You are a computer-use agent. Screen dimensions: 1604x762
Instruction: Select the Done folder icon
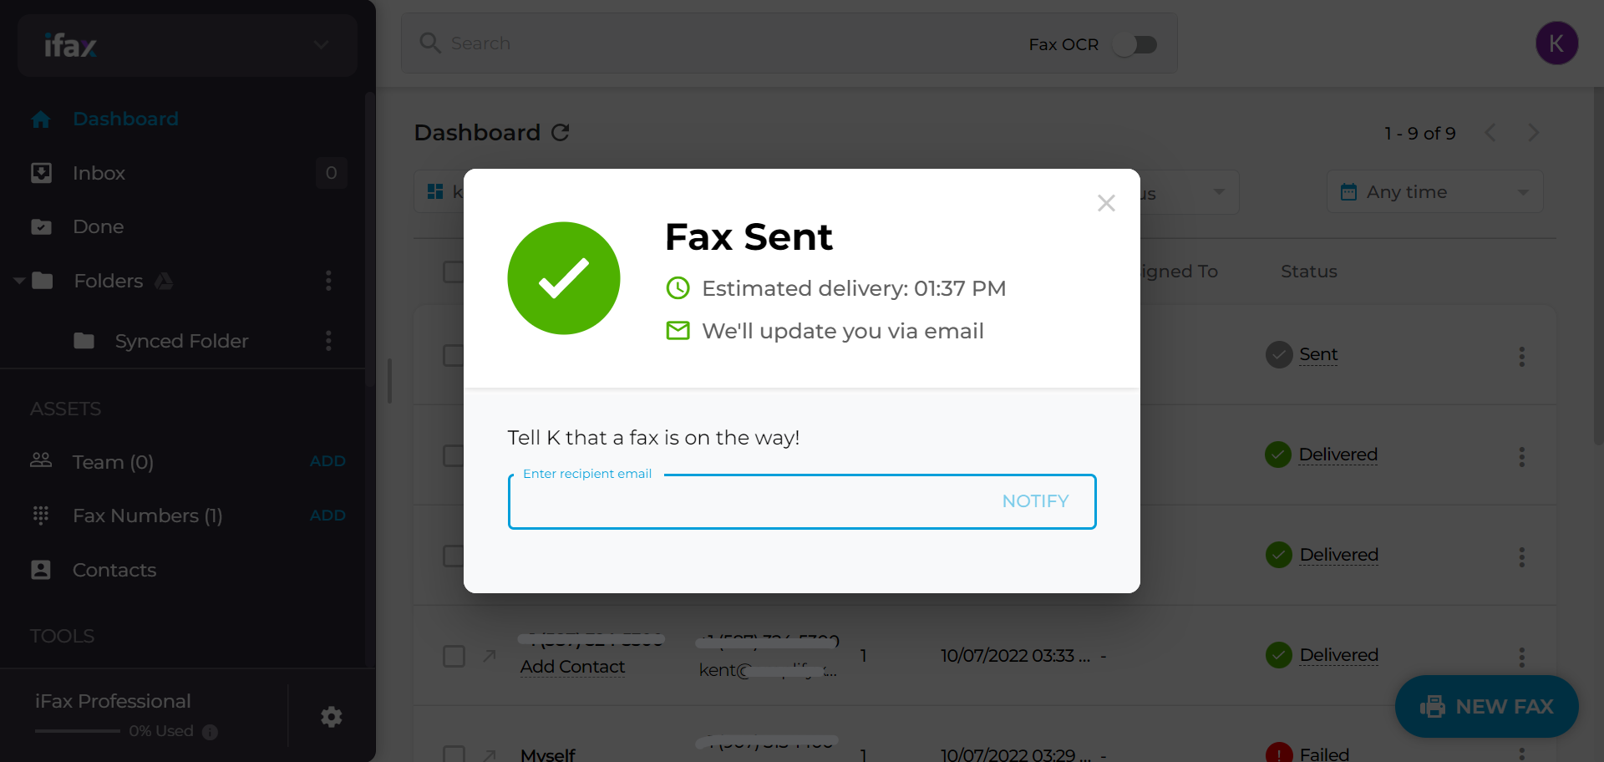coord(41,226)
